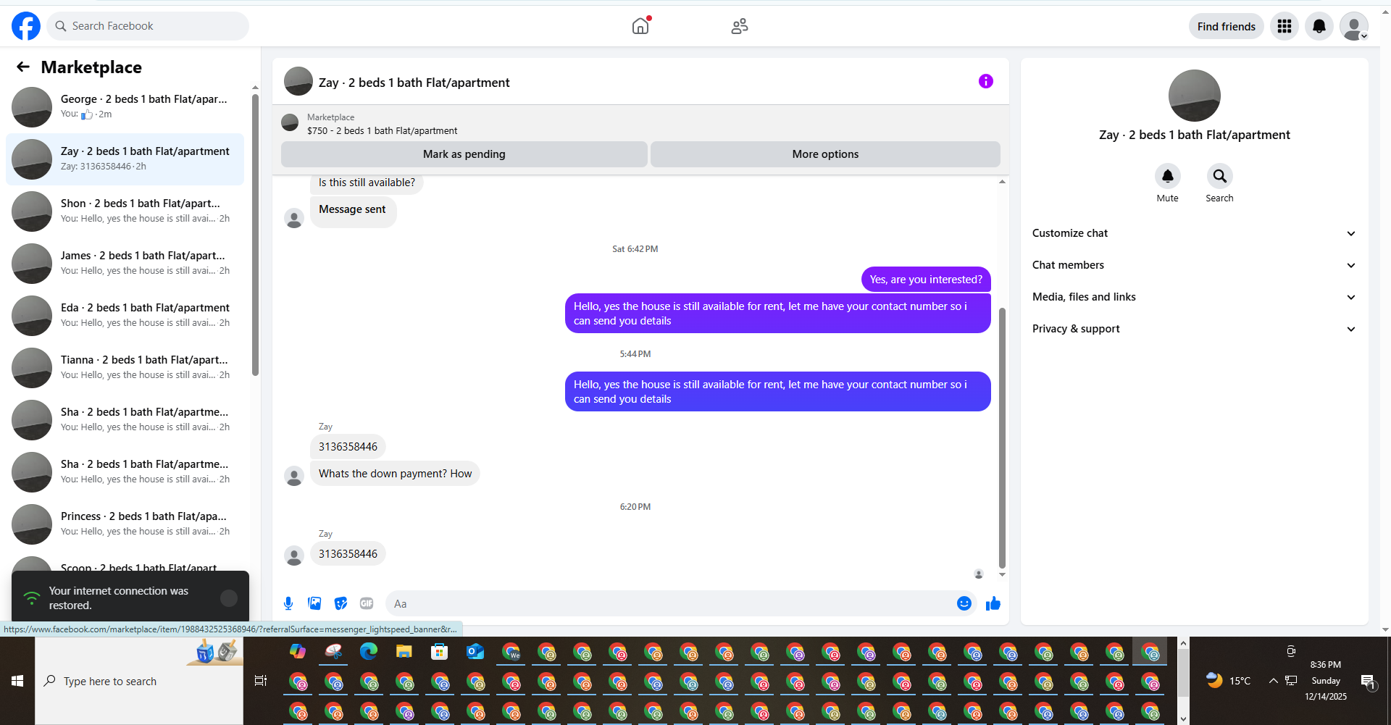Open Tianna conversation in list

125,367
